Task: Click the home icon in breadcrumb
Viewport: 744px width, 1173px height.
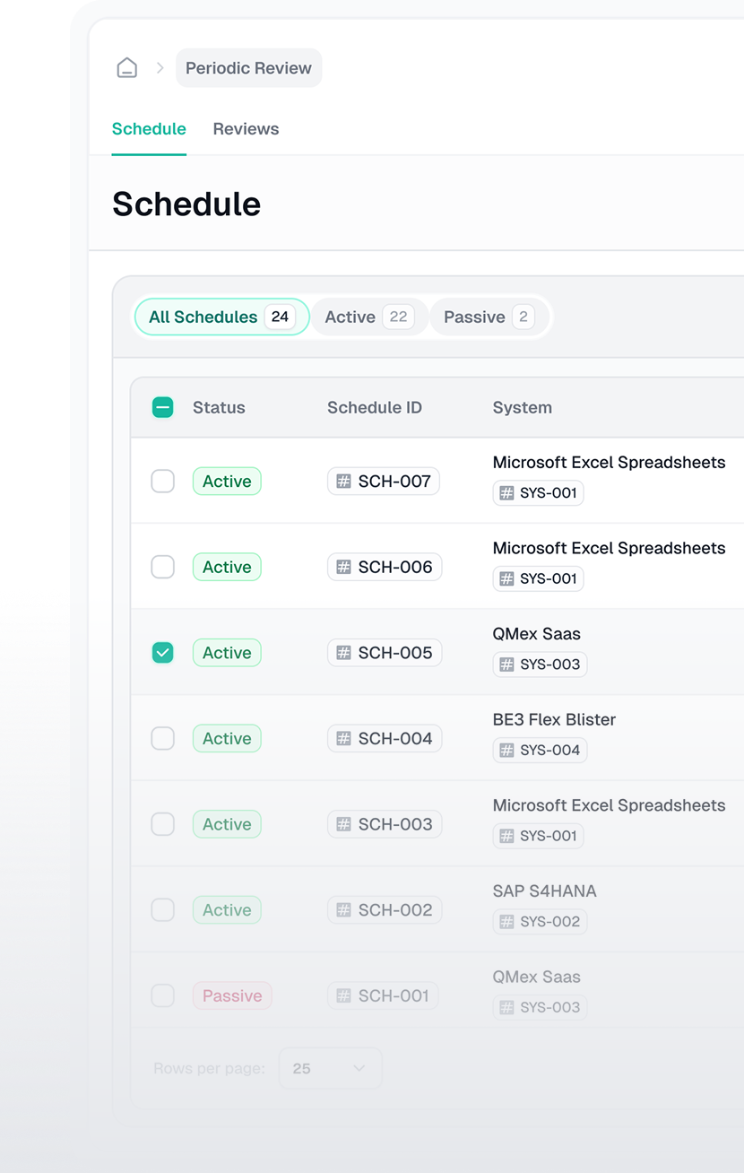Action: click(x=127, y=68)
